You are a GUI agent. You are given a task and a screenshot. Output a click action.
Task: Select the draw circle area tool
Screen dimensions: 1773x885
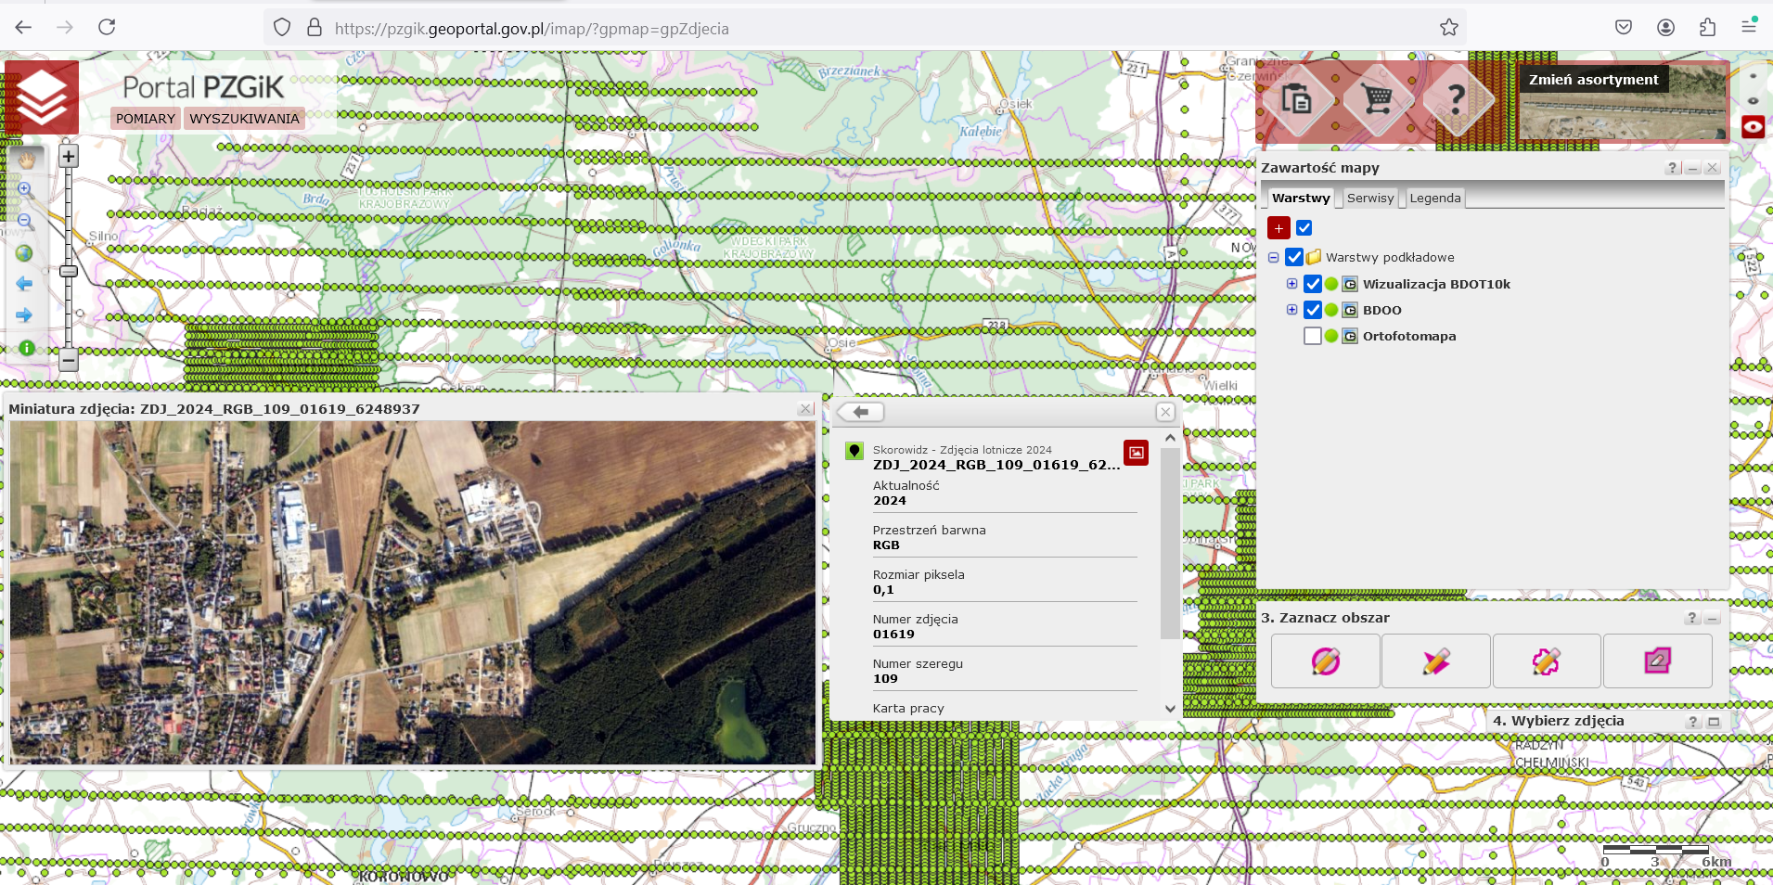tap(1325, 661)
